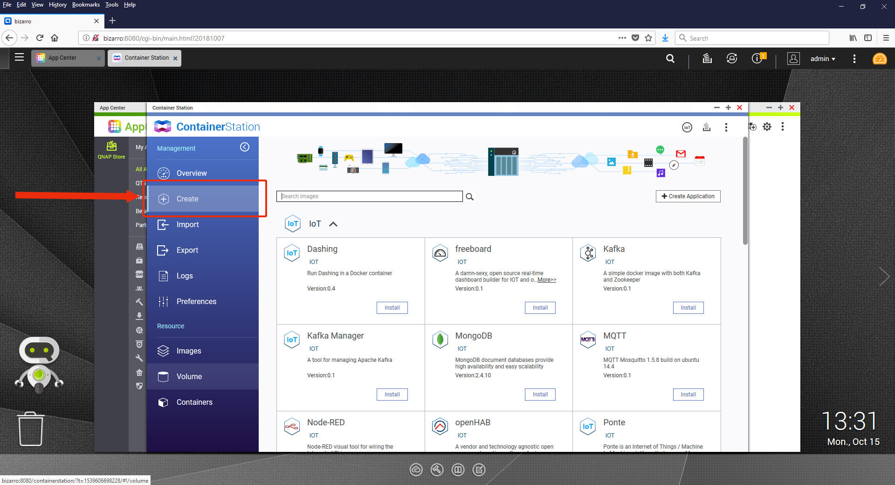
Task: Open App Center three-dot menu
Action: click(783, 126)
